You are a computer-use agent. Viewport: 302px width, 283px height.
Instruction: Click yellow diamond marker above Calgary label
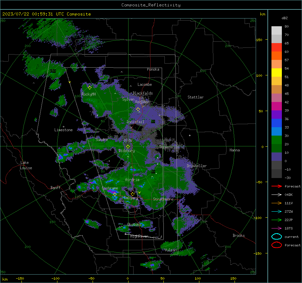pos(133,194)
